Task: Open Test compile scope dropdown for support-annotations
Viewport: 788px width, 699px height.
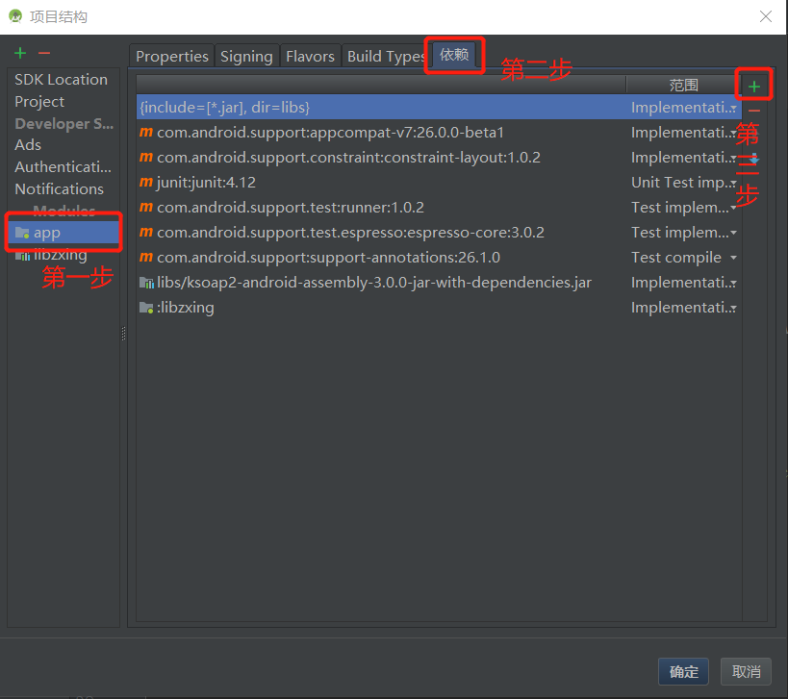Action: tap(733, 258)
